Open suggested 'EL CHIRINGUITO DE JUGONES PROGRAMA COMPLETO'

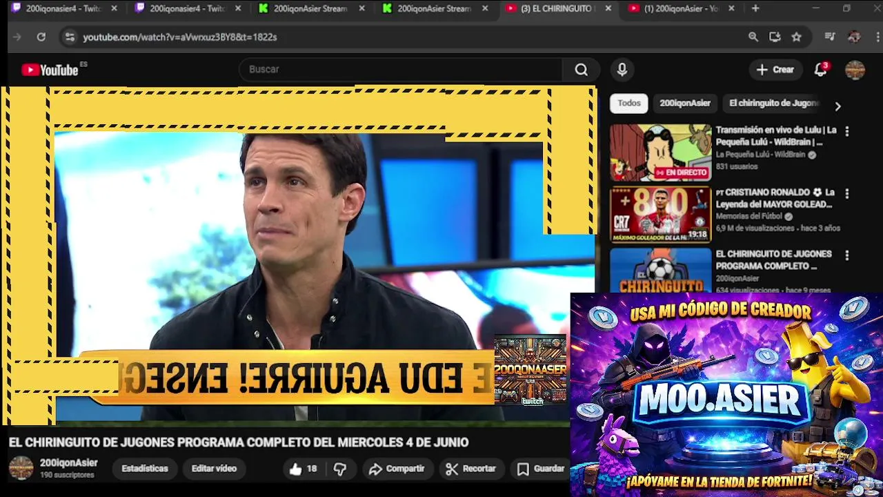tap(774, 260)
